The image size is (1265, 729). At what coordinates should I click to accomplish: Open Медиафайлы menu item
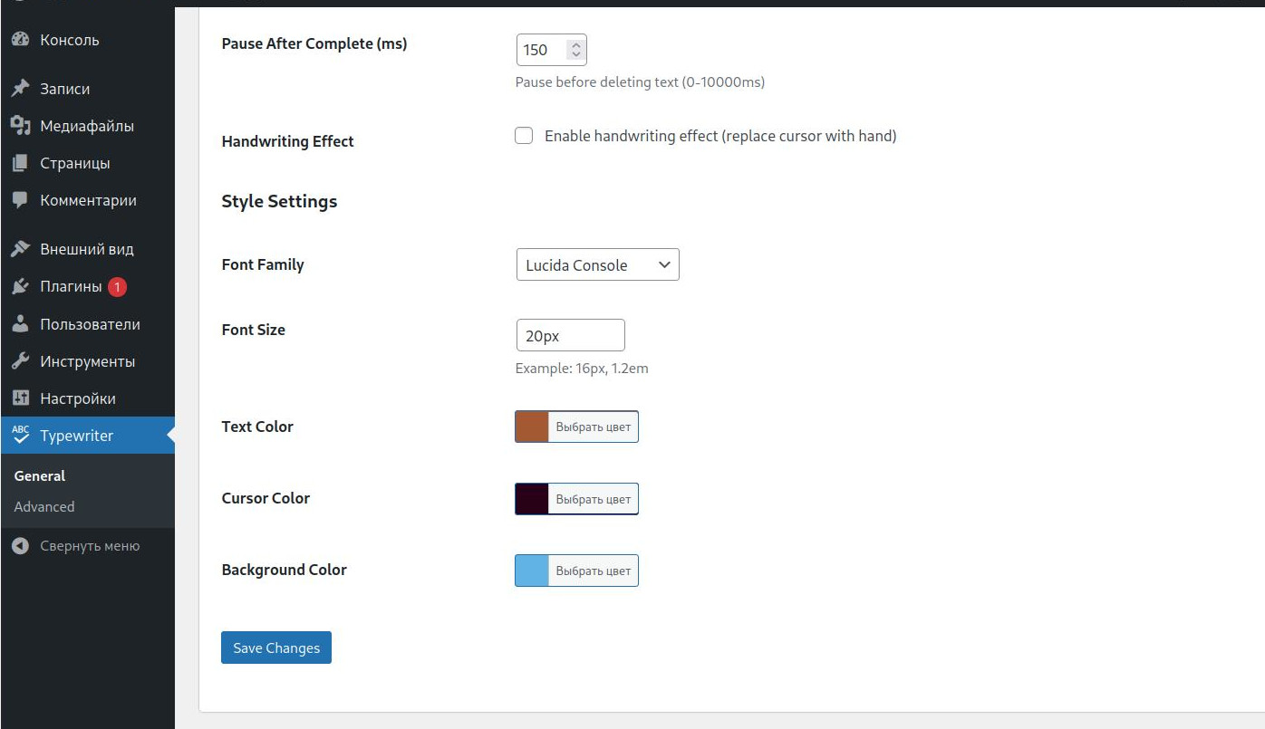87,126
